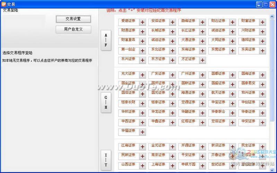Select the 东方证券 name label
This screenshot has height=173, width=277.
point(158,59)
